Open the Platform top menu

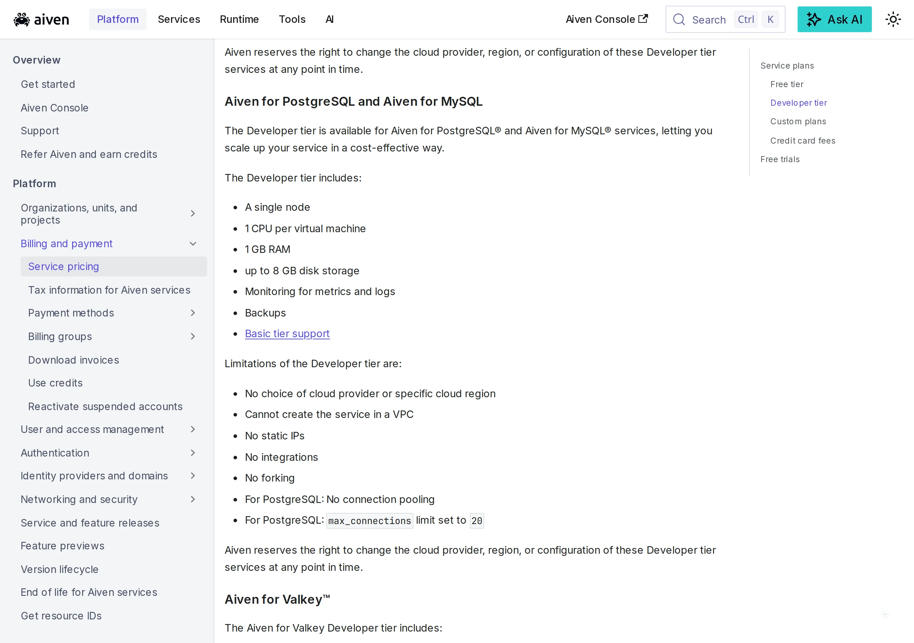pos(118,20)
